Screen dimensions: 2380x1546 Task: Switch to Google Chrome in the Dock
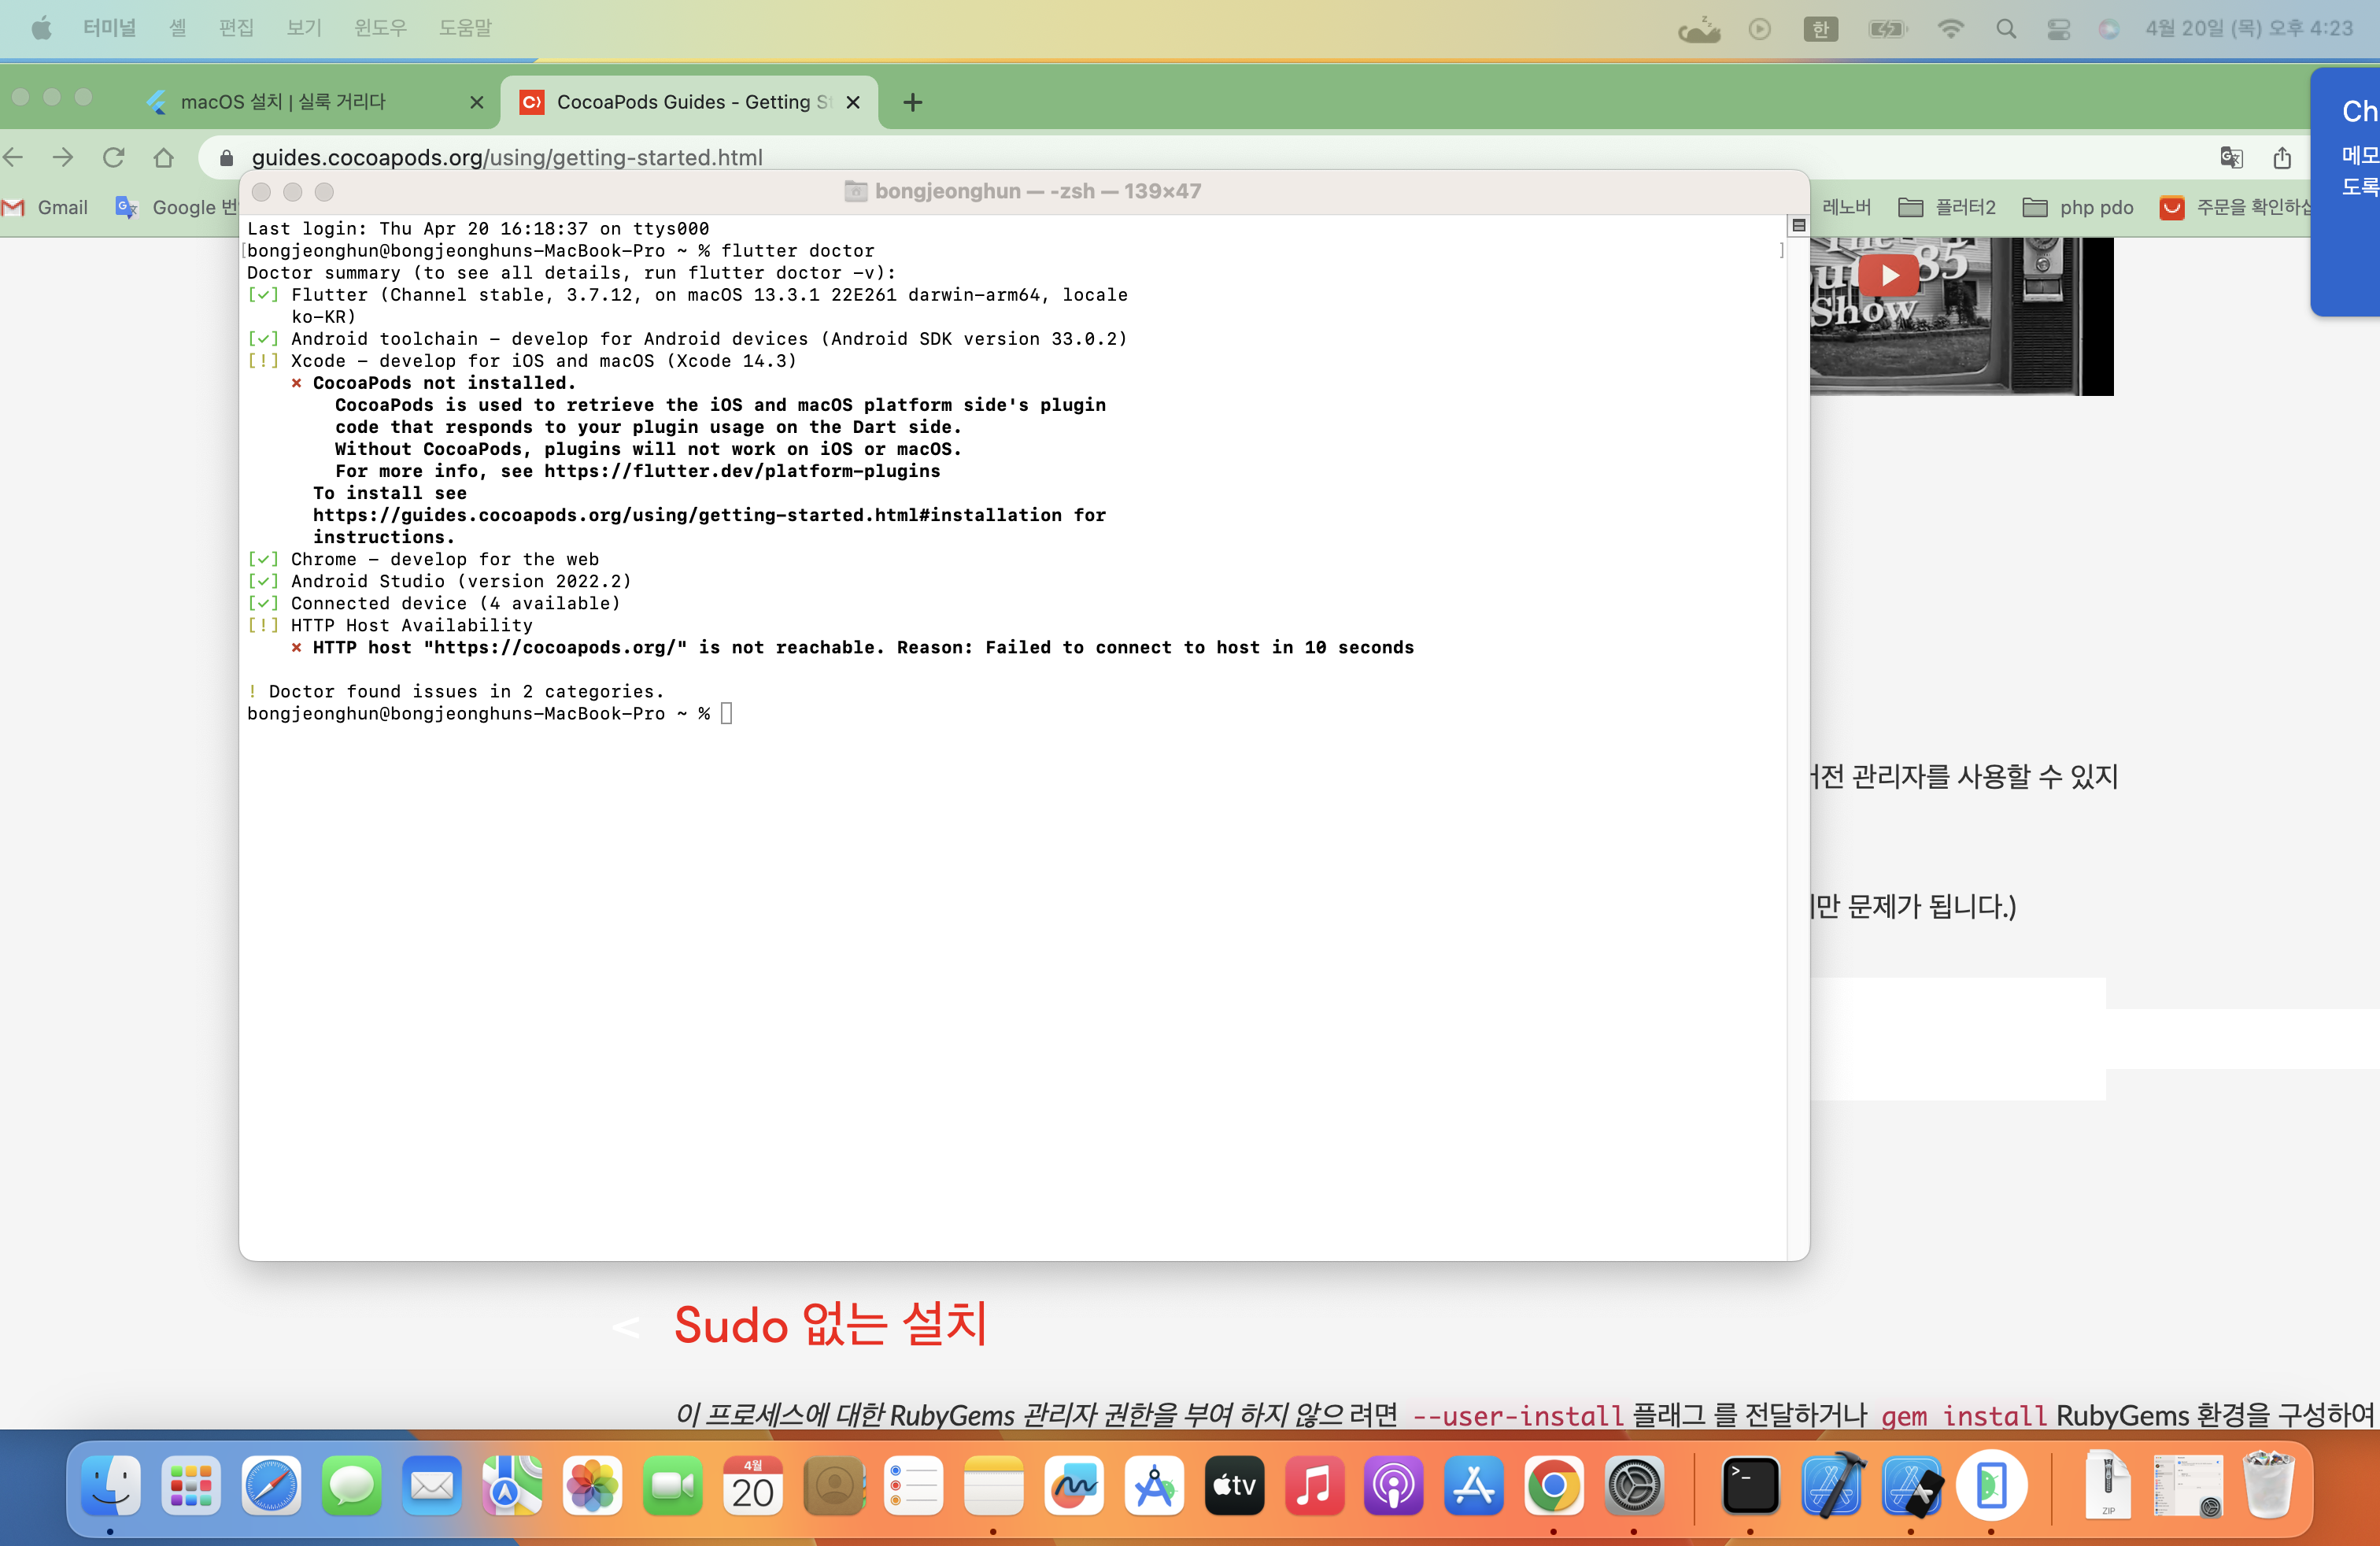click(x=1553, y=1486)
